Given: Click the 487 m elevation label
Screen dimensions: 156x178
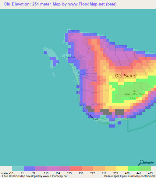Looking at the screenshot, I should [134, 98].
